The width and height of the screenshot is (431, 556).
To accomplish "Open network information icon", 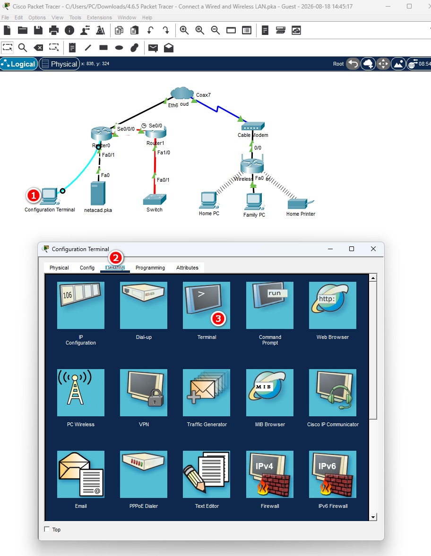I will pos(69,31).
